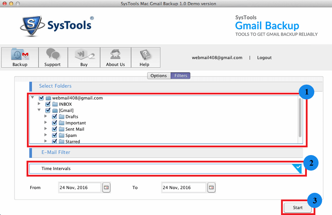Viewport: 332px width, 215px height.
Task: Expand the INBOX tree node
Action: tap(39, 104)
